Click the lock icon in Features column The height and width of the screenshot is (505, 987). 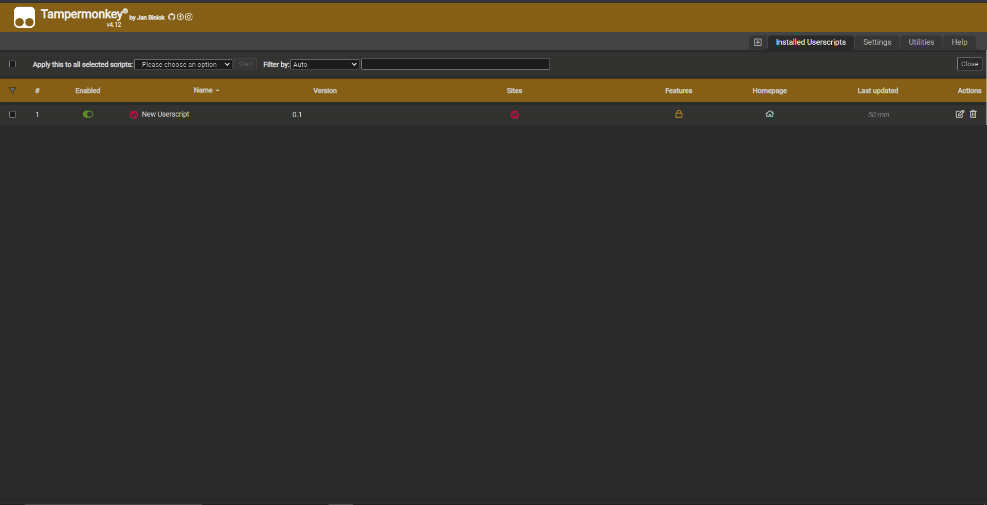pyautogui.click(x=679, y=114)
